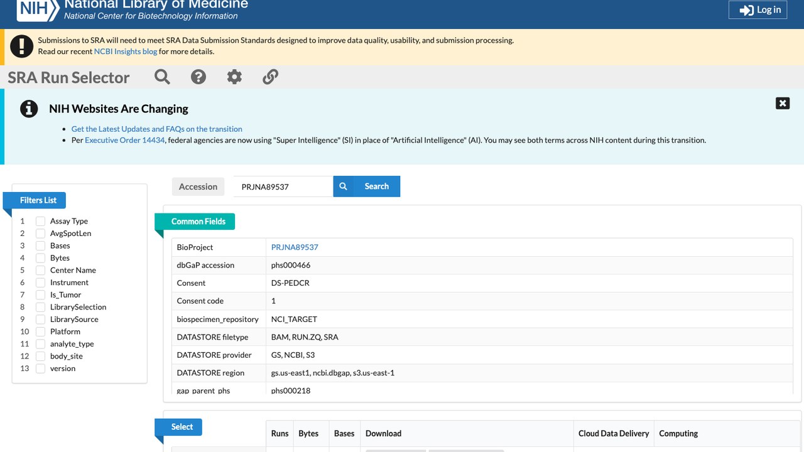The height and width of the screenshot is (452, 804).
Task: Click the Log in button
Action: pyautogui.click(x=758, y=9)
